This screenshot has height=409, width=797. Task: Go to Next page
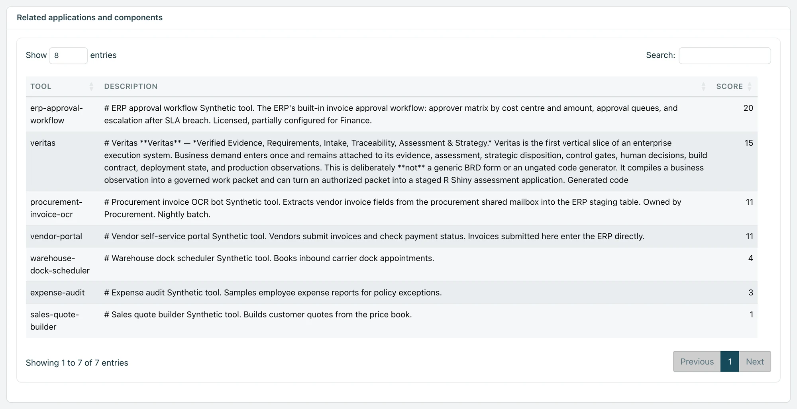(x=755, y=362)
